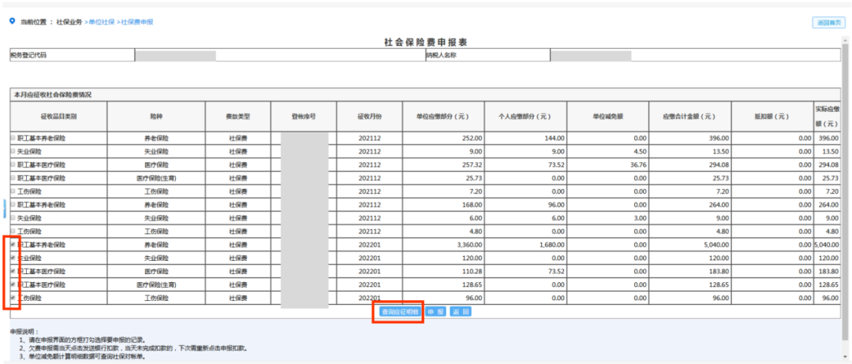Click the 202201 month cell in 失业保险 row
852x364 pixels.
tap(369, 258)
